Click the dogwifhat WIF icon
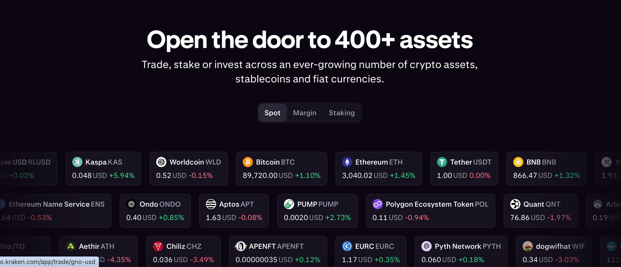621x267 pixels. click(x=527, y=246)
